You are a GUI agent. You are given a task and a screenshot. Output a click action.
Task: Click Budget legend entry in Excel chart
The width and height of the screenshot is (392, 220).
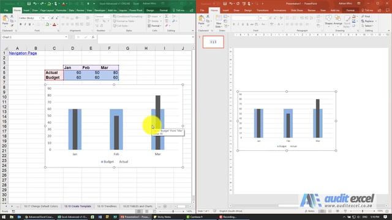click(x=107, y=161)
